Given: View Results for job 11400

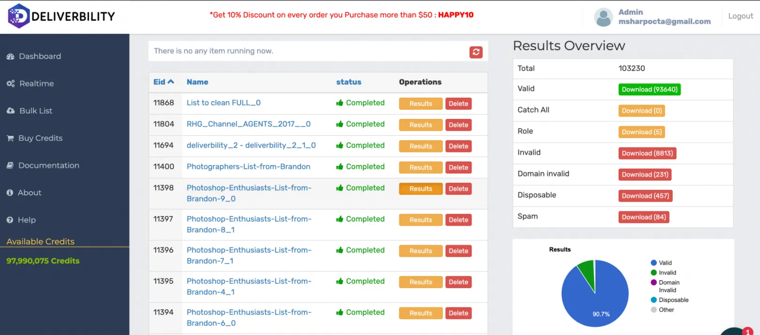Looking at the screenshot, I should (x=421, y=167).
